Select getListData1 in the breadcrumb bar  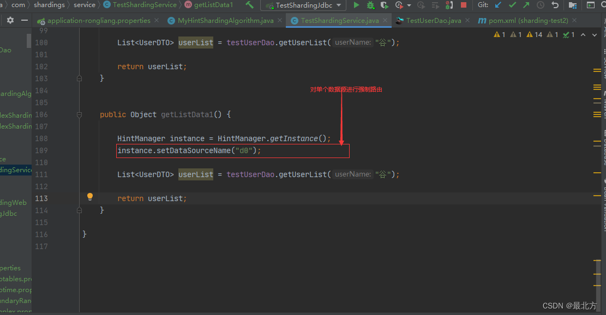[210, 4]
